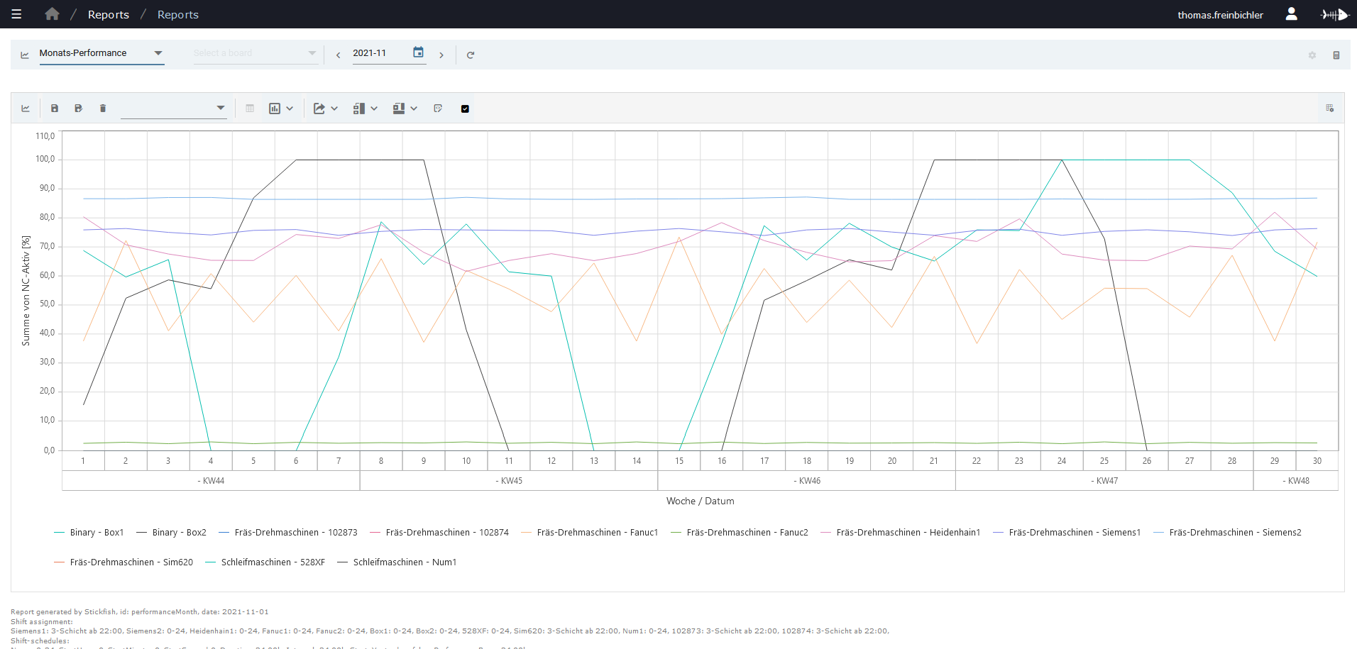1357x649 pixels.
Task: Expand horizontal axis options arrow
Action: tap(414, 109)
